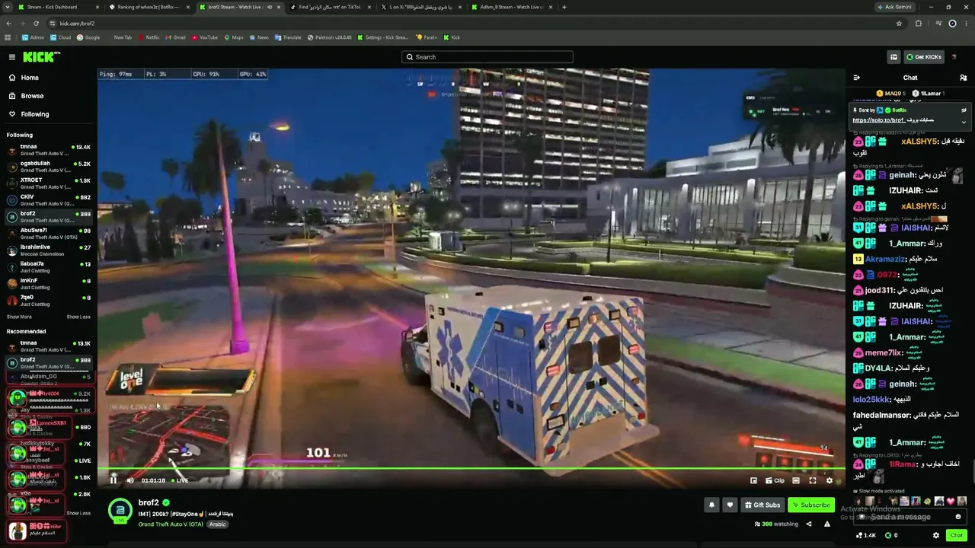Select the pink heart emote above chat input
Screen dimensions: 975x548
point(950,502)
